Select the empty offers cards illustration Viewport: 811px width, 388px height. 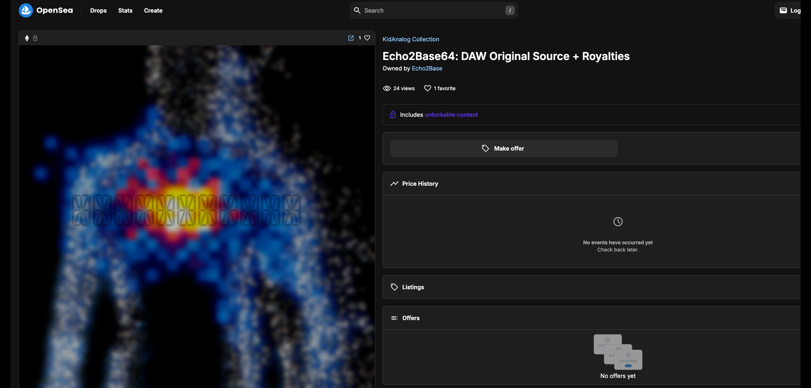pyautogui.click(x=618, y=352)
